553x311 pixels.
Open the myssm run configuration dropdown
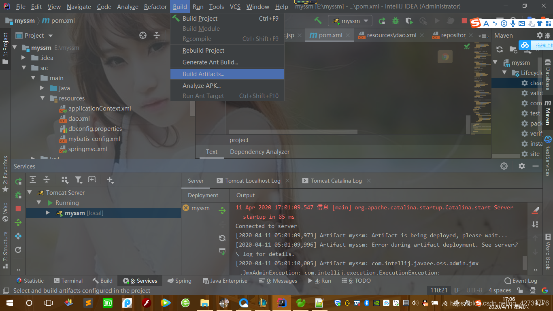pyautogui.click(x=351, y=21)
